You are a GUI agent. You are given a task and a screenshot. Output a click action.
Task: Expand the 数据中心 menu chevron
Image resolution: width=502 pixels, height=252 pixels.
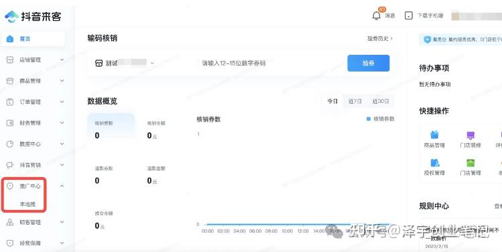[x=62, y=144]
